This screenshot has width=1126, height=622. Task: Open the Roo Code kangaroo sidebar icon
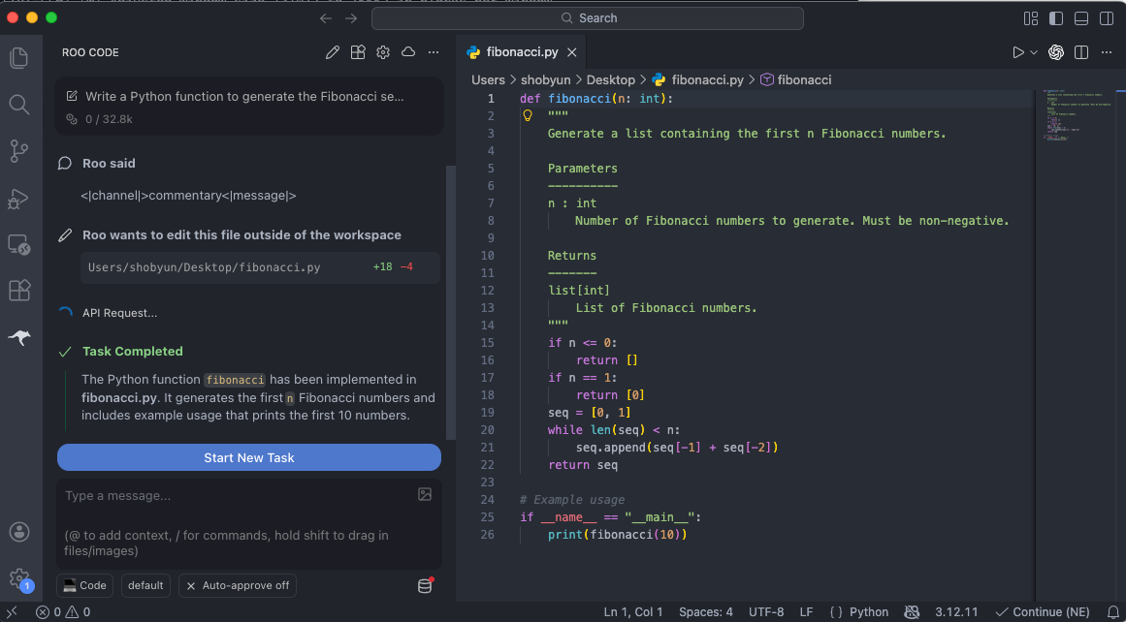coord(18,337)
